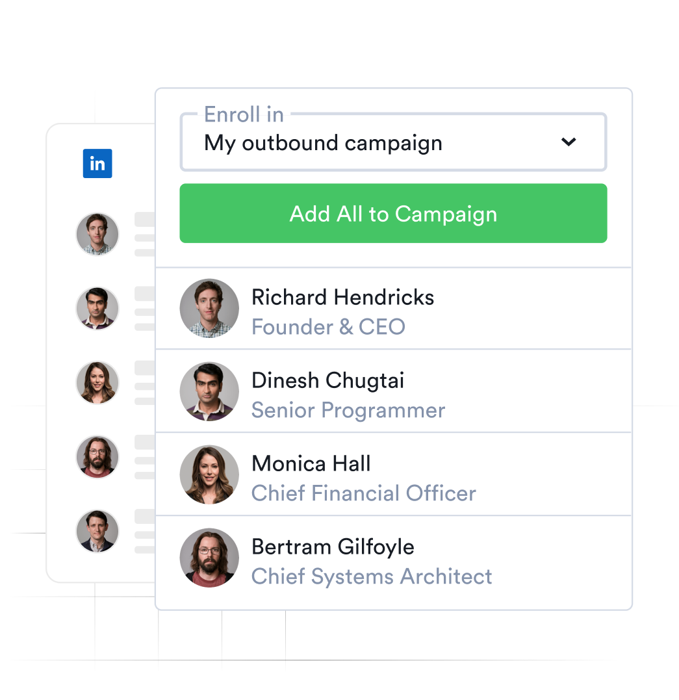This screenshot has height=700, width=679.
Task: Select Monica Hall avatar in campaign list
Action: pyautogui.click(x=209, y=474)
